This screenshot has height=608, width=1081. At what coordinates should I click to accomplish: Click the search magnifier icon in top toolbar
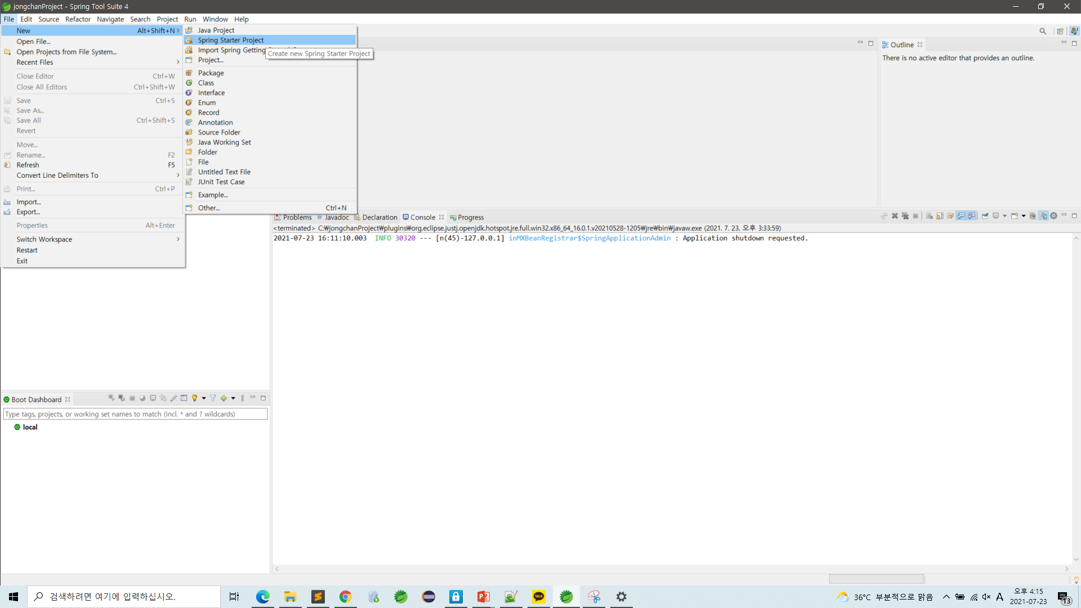(1042, 31)
